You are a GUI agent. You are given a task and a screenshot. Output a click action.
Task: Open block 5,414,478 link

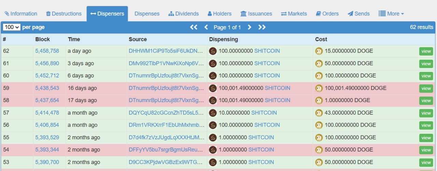click(47, 113)
